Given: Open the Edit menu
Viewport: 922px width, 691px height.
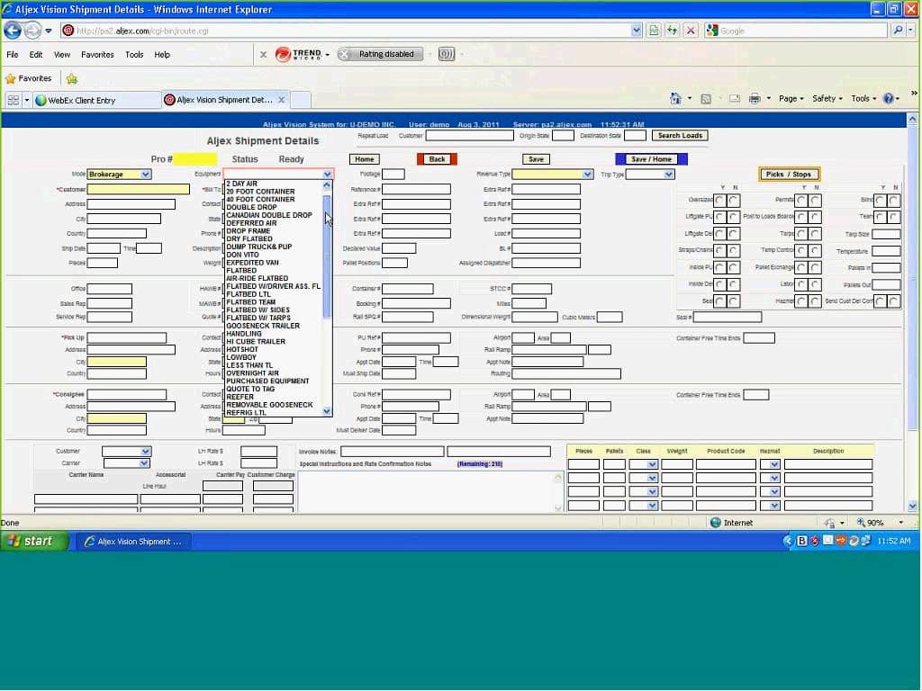Looking at the screenshot, I should tap(36, 55).
